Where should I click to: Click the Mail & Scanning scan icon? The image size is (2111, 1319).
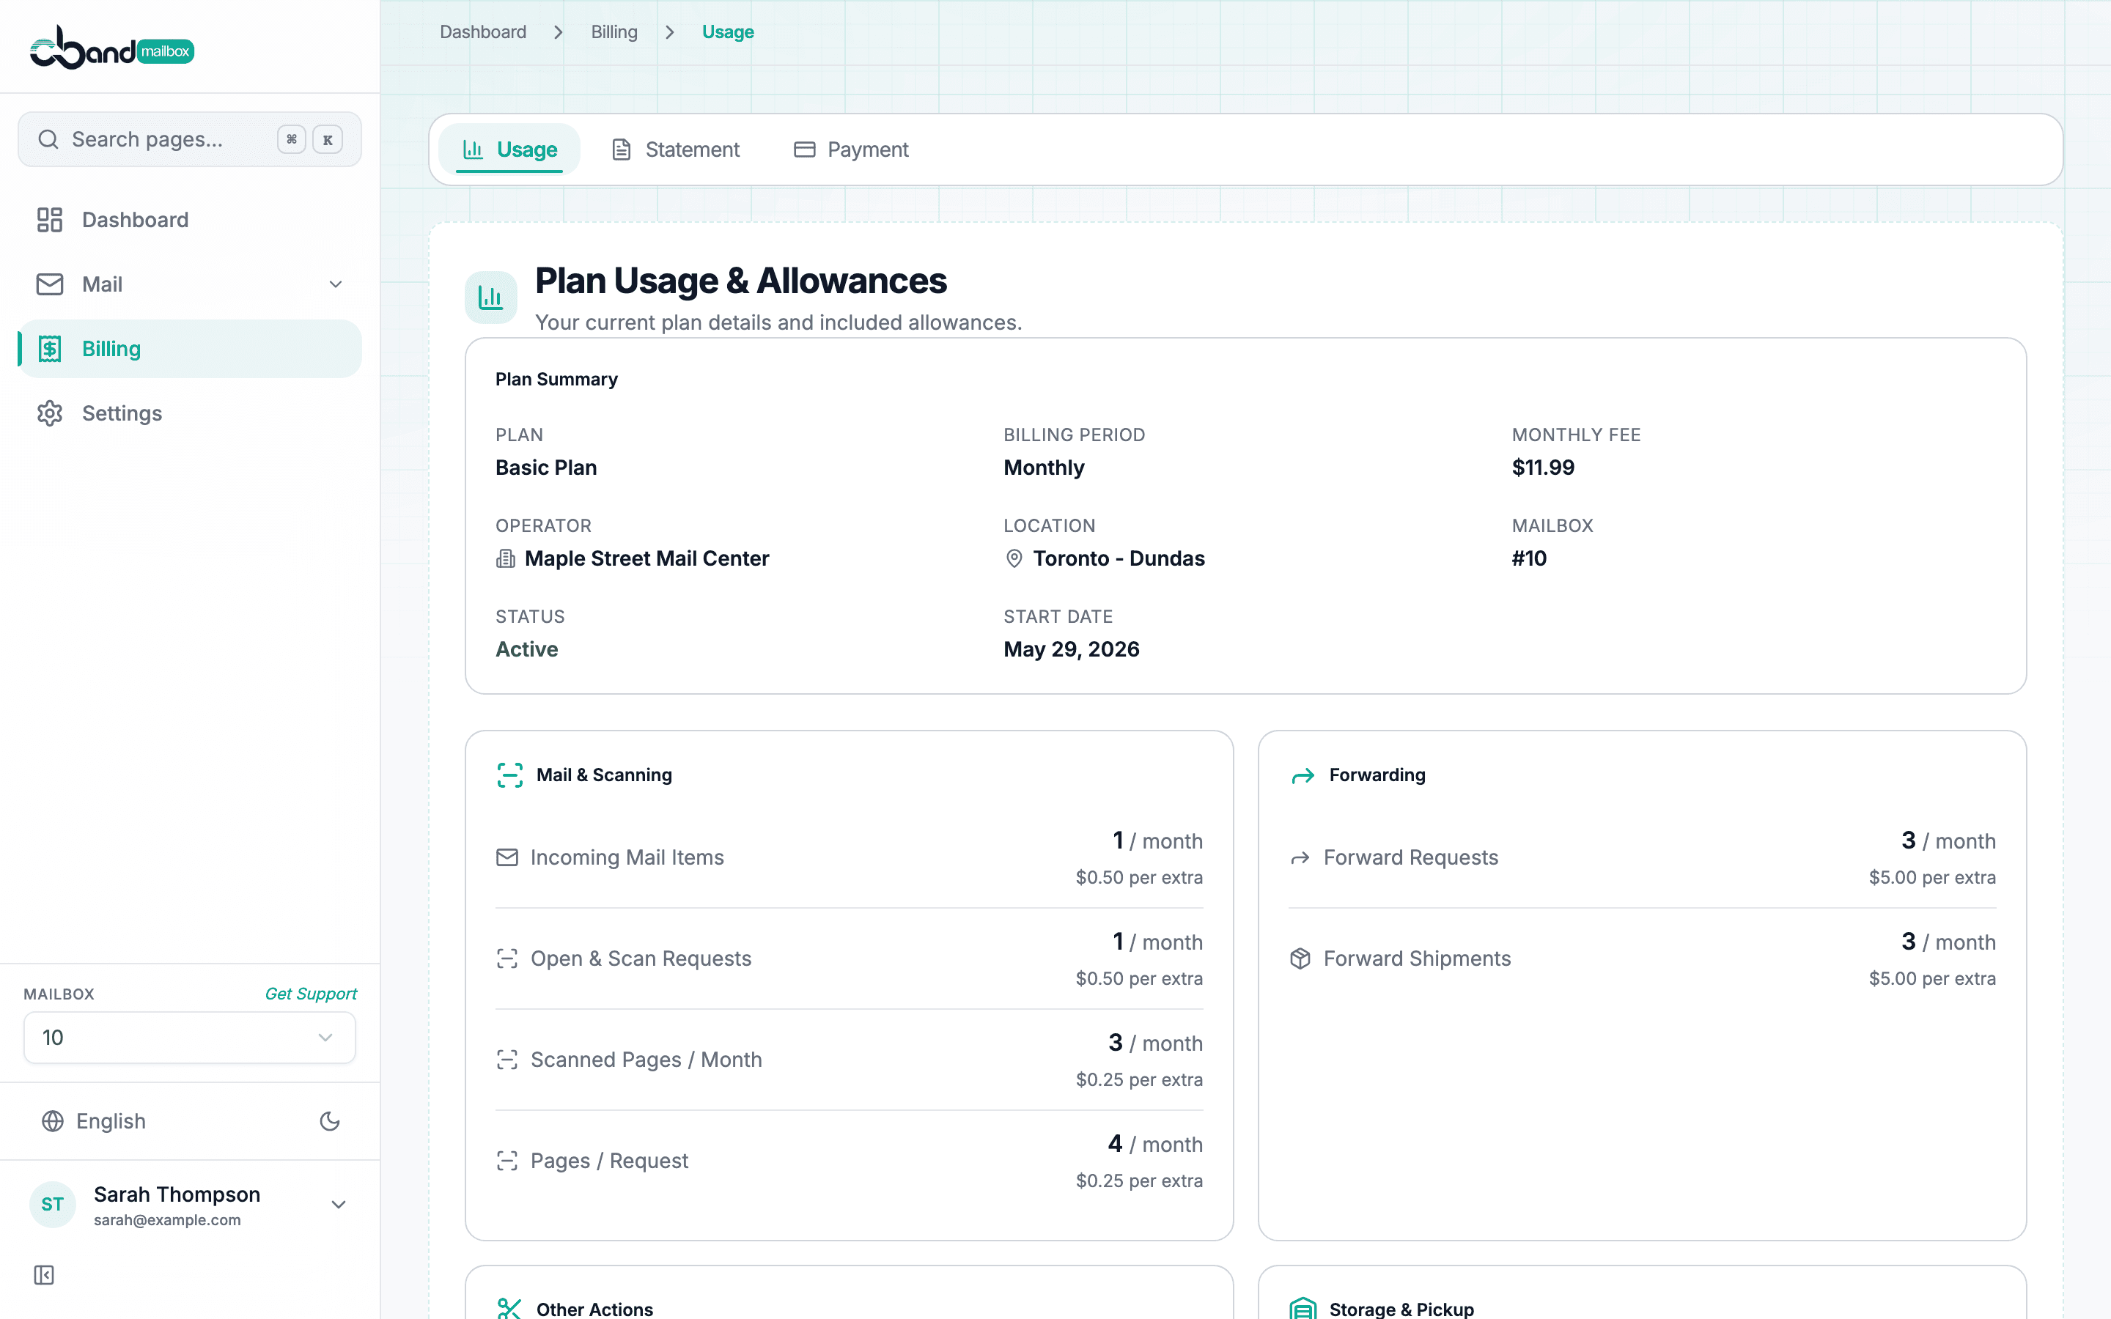(510, 775)
